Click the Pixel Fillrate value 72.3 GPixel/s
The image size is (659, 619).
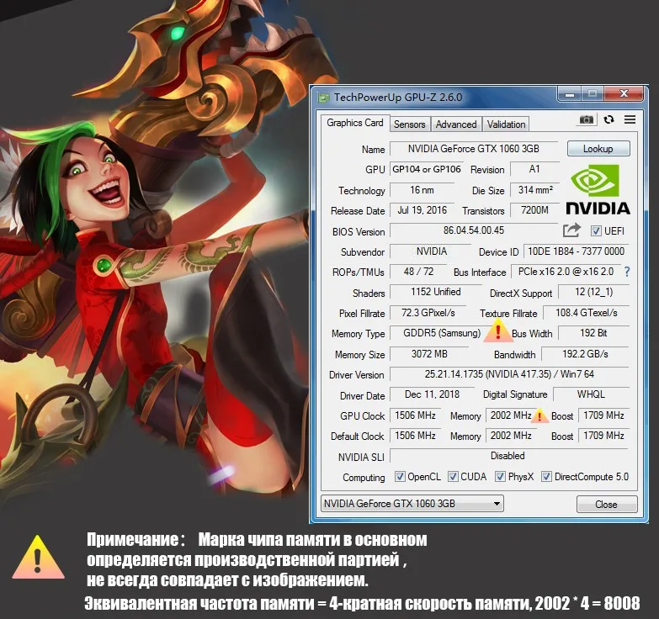428,312
